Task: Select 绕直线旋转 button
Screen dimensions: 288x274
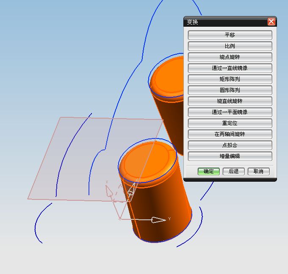Action: (x=230, y=101)
